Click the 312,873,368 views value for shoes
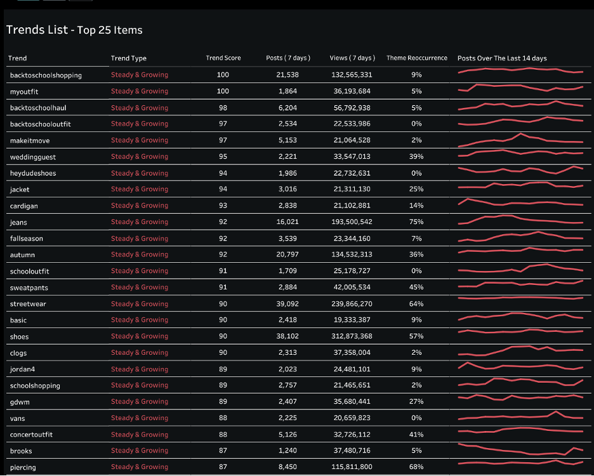 [351, 337]
